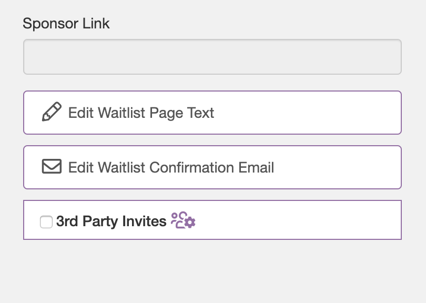Image resolution: width=426 pixels, height=303 pixels.
Task: Select the gear portion of the 3rd Party Invites icon
Action: (190, 223)
